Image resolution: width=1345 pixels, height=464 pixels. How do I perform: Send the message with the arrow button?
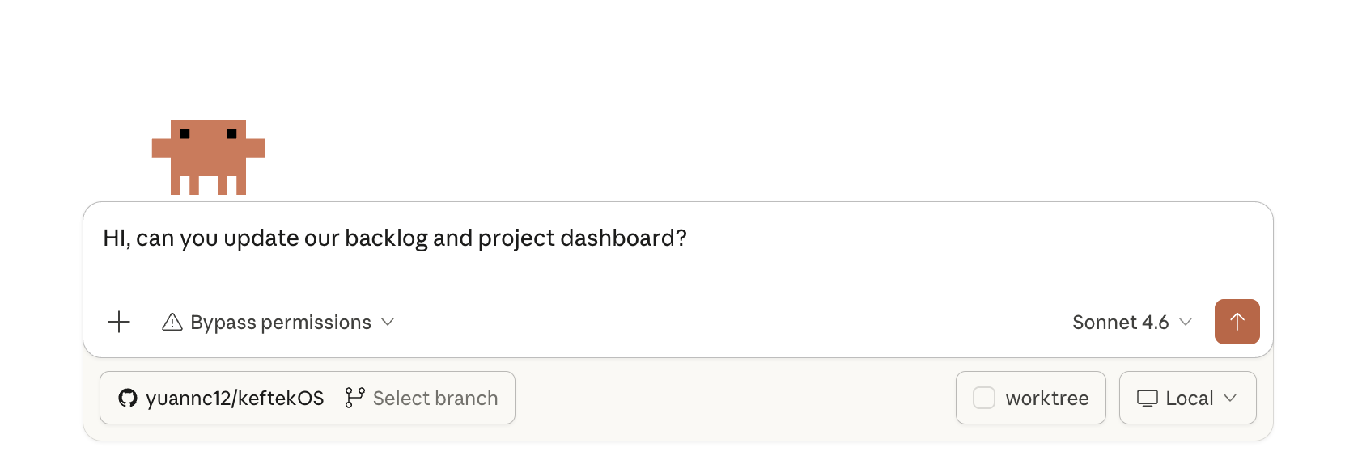coord(1237,322)
